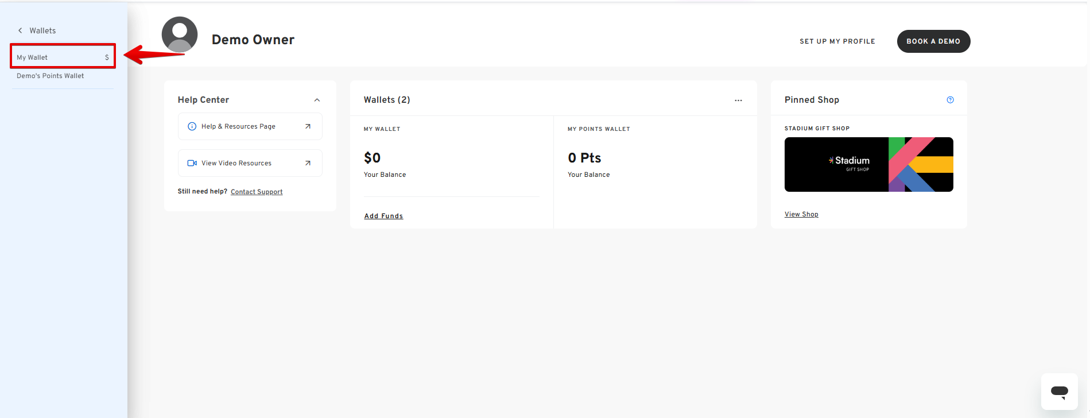Click the info icon on Help & Resources
1090x418 pixels.
point(192,126)
